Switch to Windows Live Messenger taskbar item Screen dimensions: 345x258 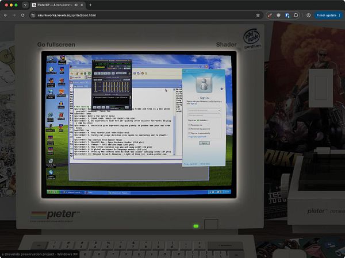pyautogui.click(x=119, y=193)
